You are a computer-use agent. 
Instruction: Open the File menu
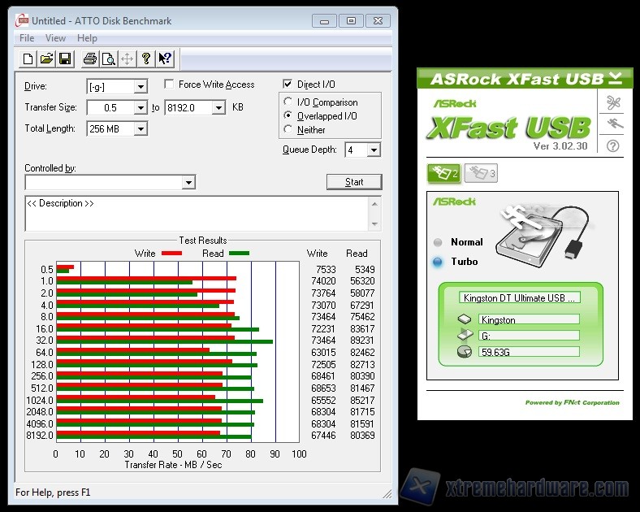(27, 38)
